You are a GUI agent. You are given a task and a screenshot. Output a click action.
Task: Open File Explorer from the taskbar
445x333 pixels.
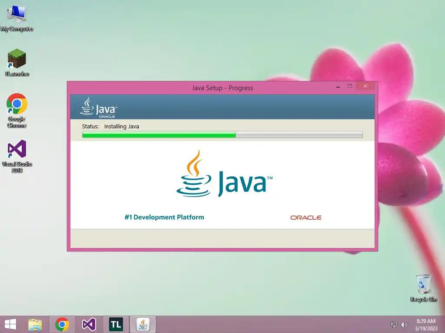[x=35, y=324]
